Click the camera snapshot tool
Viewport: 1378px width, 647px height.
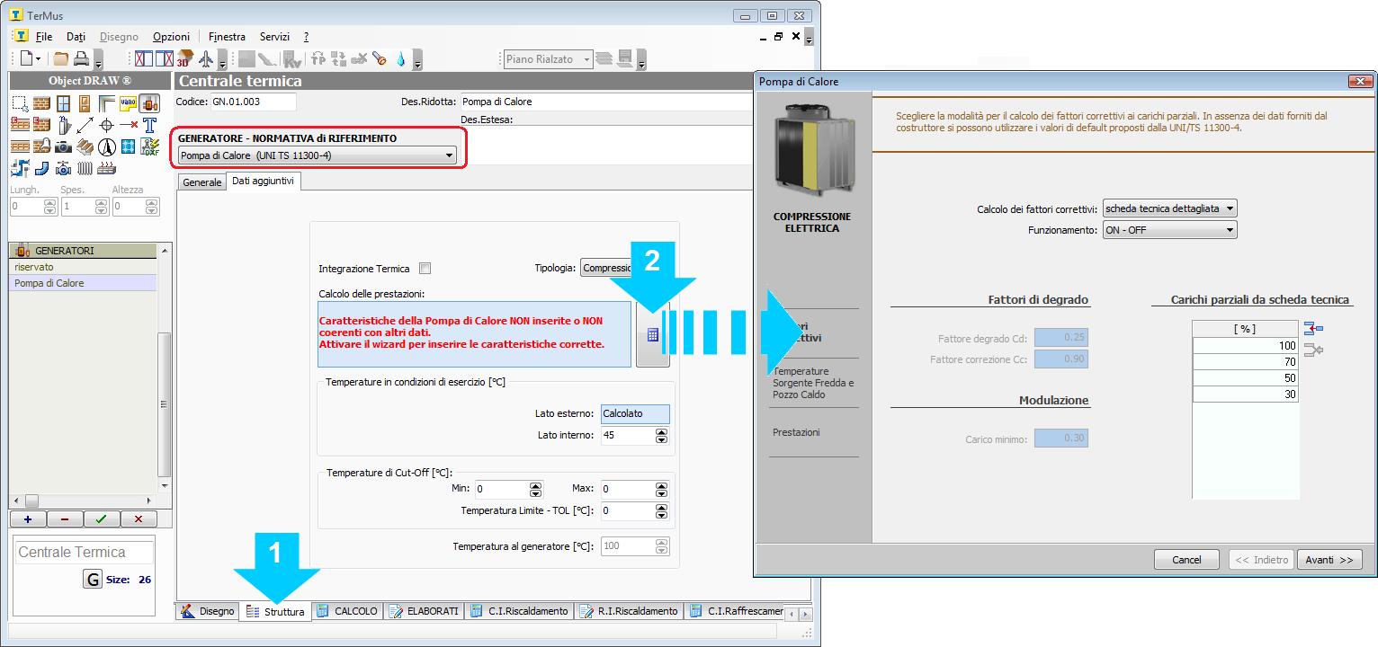(x=63, y=146)
